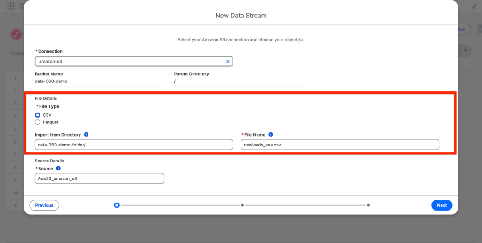The height and width of the screenshot is (243, 482).
Task: Select the Parquet file type
Action: 38,122
